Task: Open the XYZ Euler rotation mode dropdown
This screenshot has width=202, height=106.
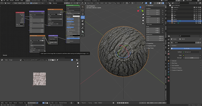Action: click(x=155, y=24)
